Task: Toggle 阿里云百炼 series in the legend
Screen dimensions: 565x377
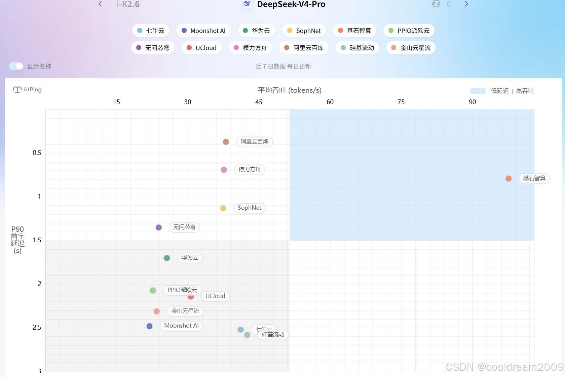Action: 304,48
